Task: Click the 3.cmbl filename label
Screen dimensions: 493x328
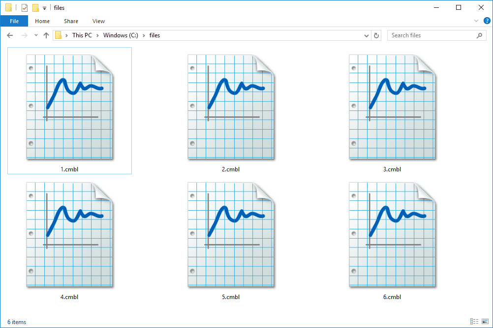Action: point(392,169)
